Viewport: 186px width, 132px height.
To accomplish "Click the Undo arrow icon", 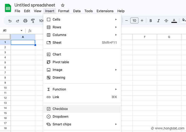I will pos(10,21).
